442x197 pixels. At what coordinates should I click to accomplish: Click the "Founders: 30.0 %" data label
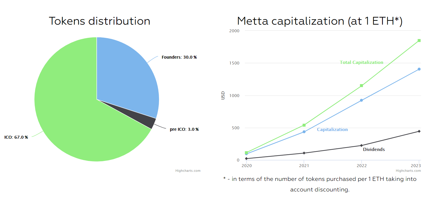tap(179, 57)
